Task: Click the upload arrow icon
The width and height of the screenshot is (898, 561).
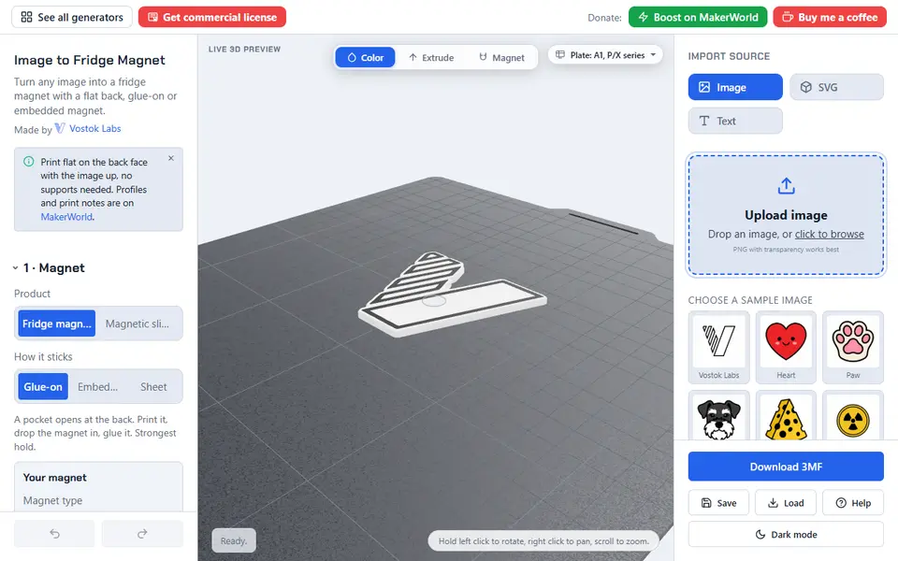Action: (x=787, y=186)
